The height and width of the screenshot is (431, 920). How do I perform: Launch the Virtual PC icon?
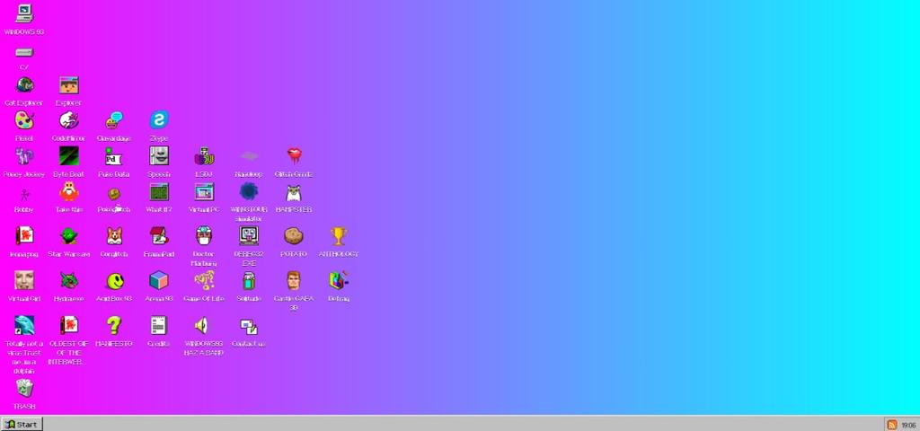point(204,192)
